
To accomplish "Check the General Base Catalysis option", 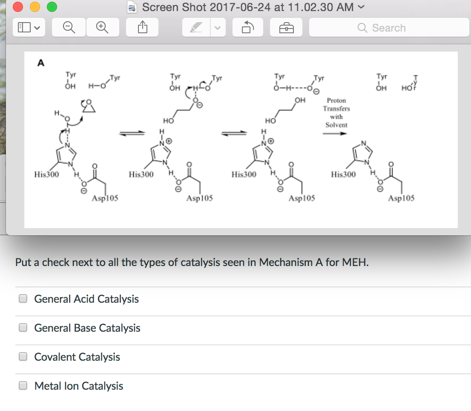I will 23,327.
